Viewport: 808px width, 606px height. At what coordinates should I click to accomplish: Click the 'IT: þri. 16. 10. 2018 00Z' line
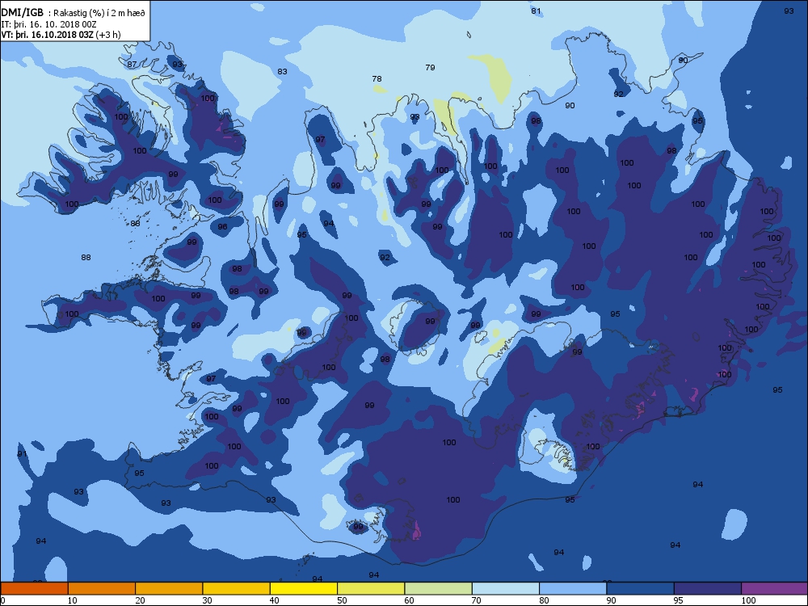click(x=49, y=24)
